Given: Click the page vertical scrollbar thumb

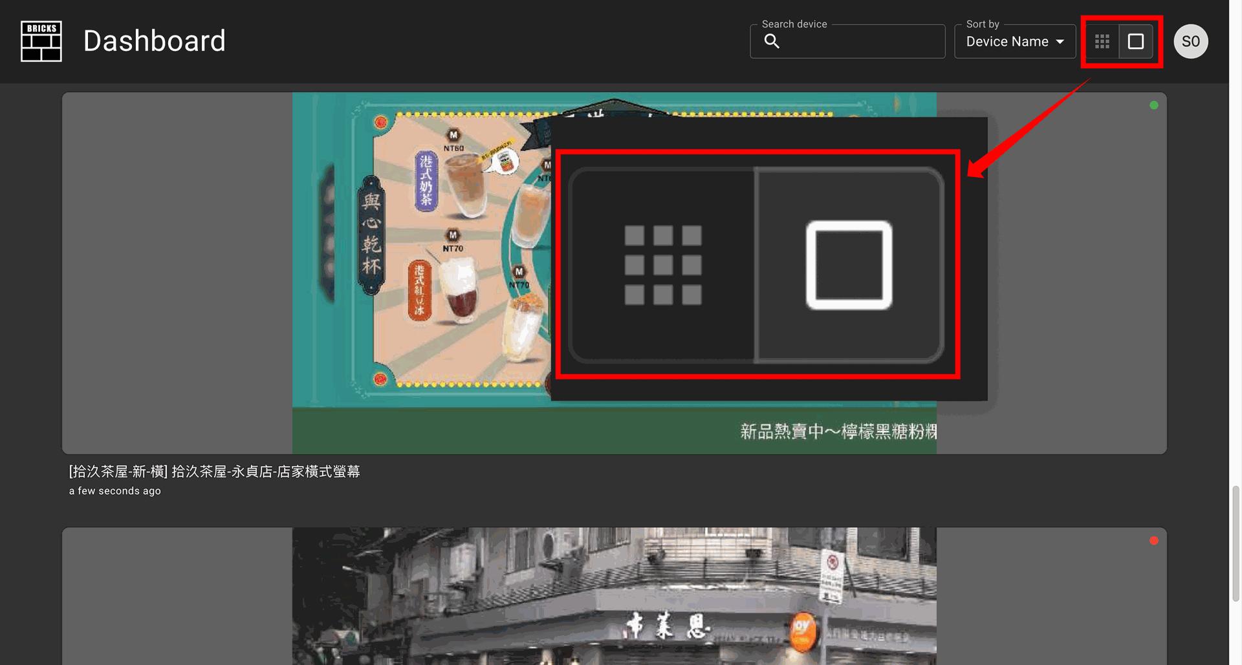Looking at the screenshot, I should pyautogui.click(x=1236, y=544).
